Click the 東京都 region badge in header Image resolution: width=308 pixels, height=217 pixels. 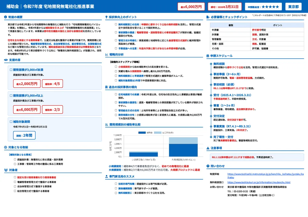click(293, 6)
